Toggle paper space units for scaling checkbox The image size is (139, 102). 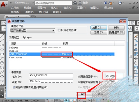(x=14, y=87)
